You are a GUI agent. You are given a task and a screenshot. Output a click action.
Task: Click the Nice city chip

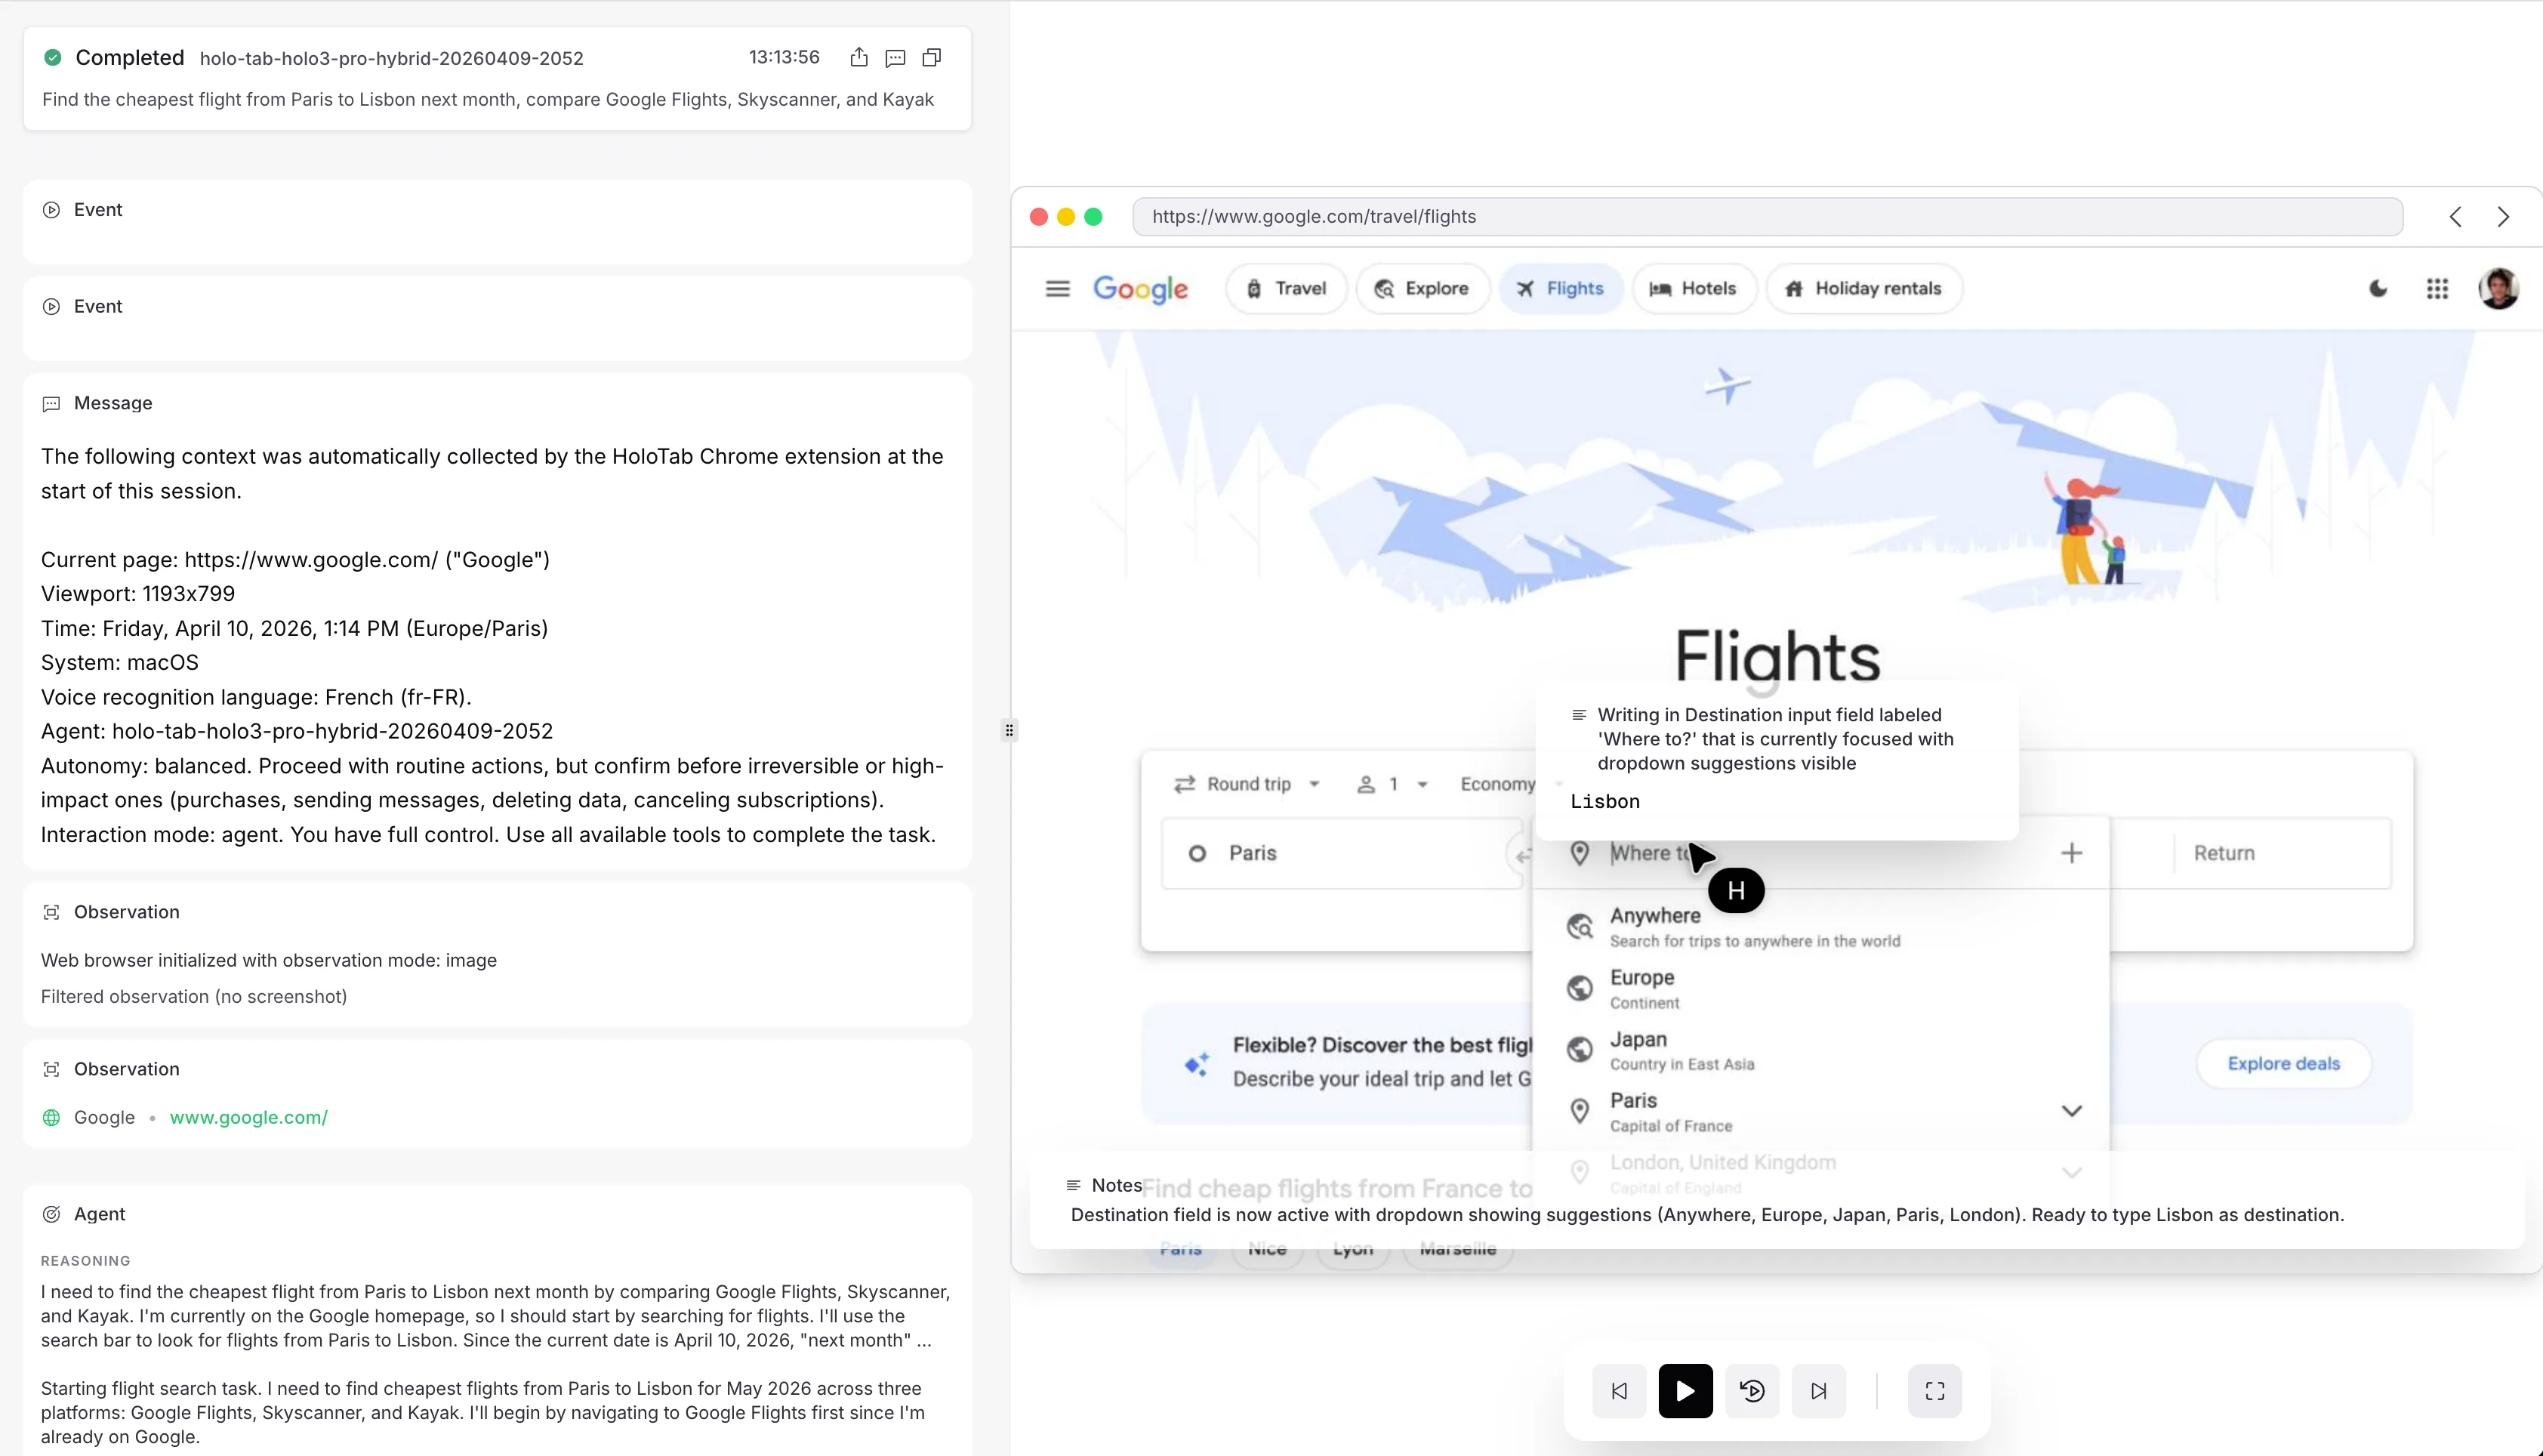(x=1268, y=1250)
